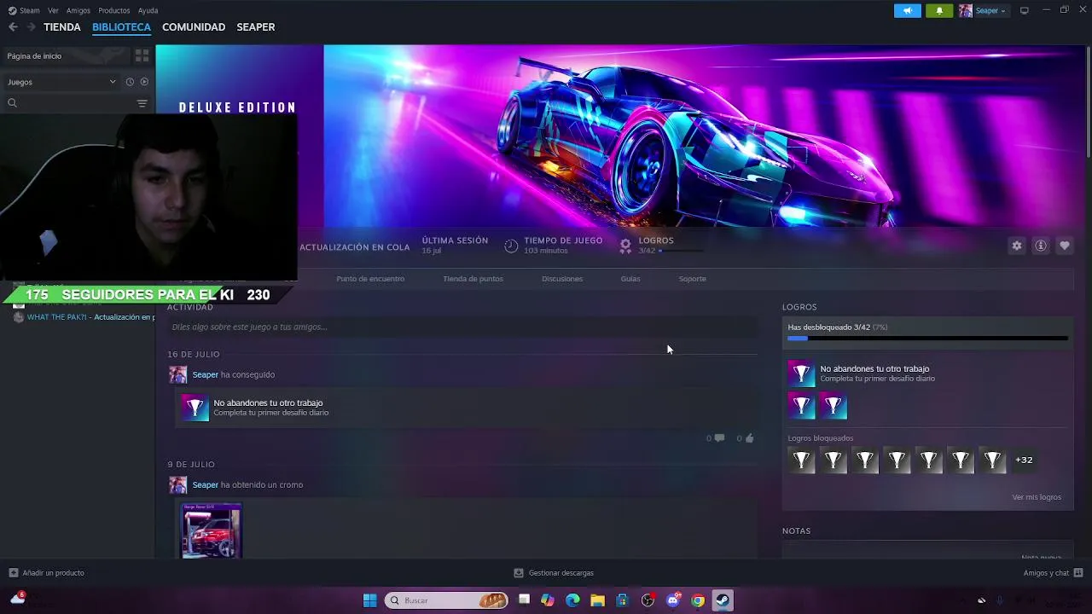1092x614 pixels.
Task: Open Discusiones link
Action: 562,279
